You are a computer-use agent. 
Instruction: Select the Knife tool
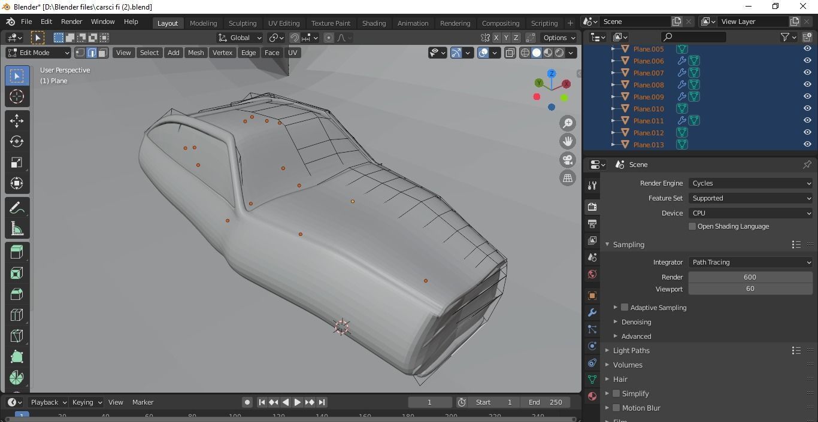[x=17, y=336]
